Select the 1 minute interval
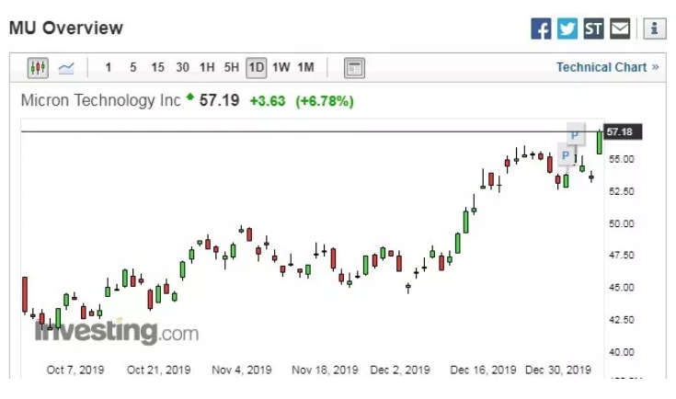This screenshot has width=676, height=399. [109, 68]
